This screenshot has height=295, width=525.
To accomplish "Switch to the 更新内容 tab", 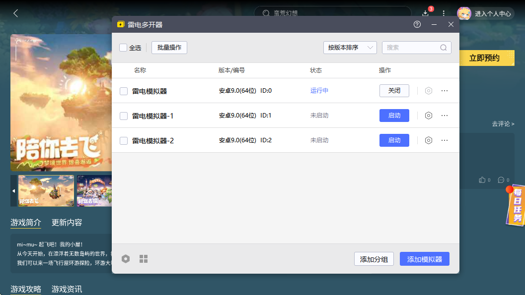I will tap(68, 222).
